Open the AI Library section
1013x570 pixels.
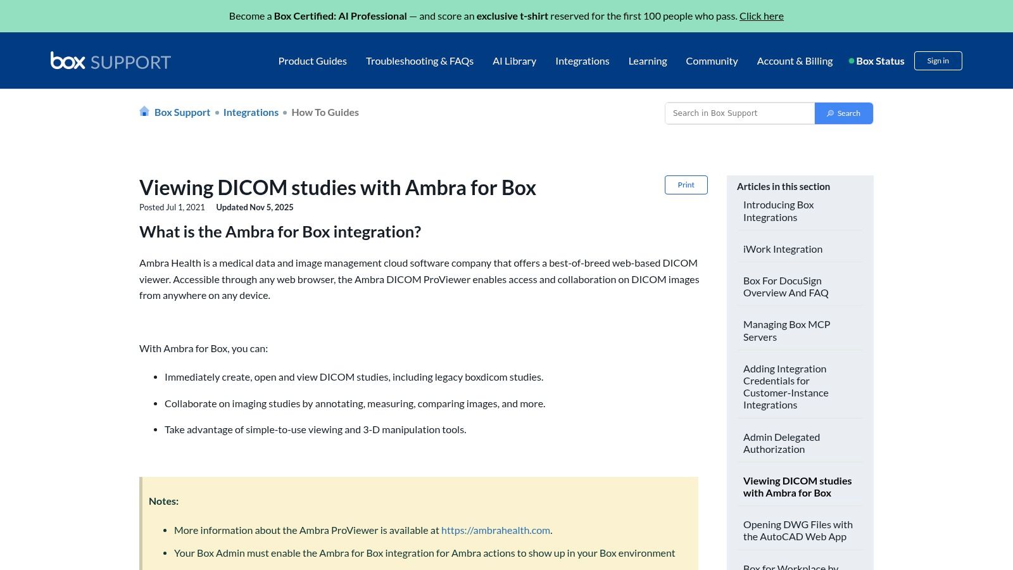coord(514,61)
